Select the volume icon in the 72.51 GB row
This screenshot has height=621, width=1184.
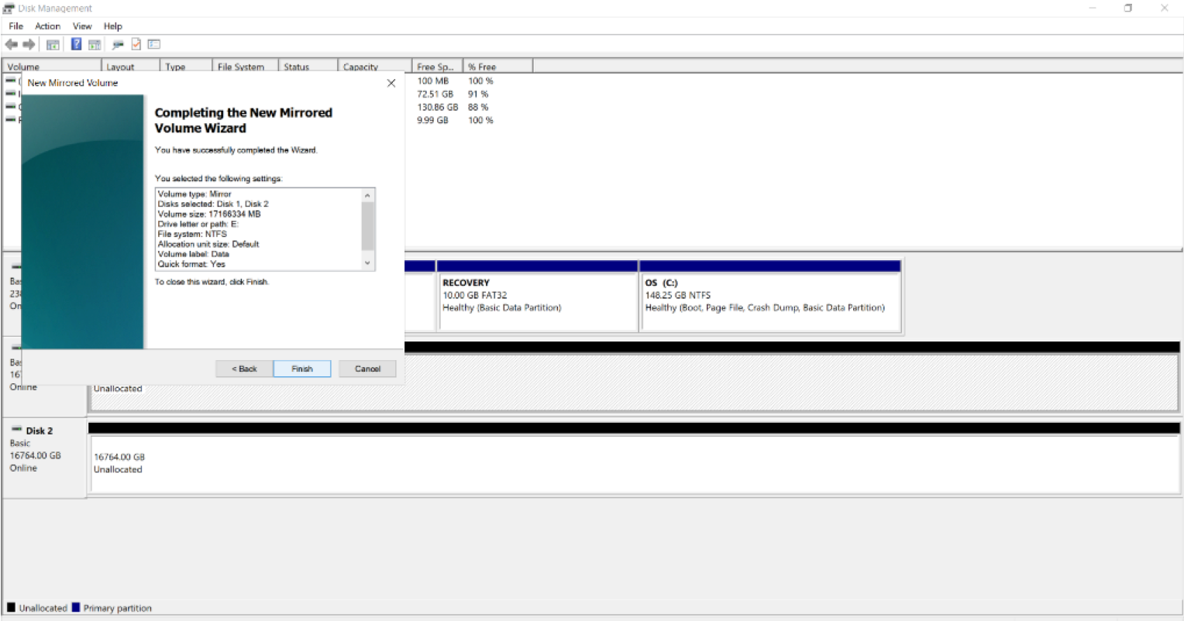pyautogui.click(x=11, y=94)
